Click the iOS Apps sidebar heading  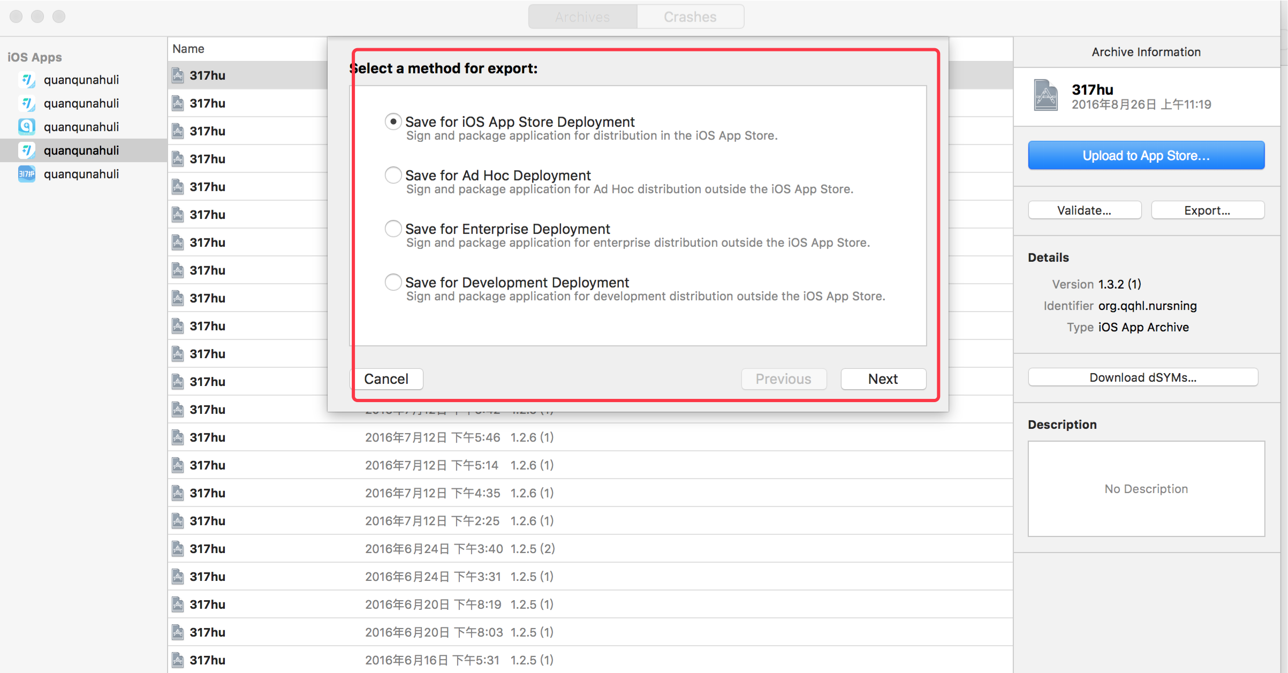35,57
